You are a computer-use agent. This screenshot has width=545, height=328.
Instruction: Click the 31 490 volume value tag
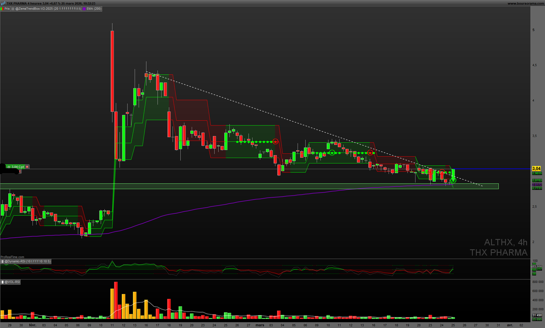coord(536,315)
